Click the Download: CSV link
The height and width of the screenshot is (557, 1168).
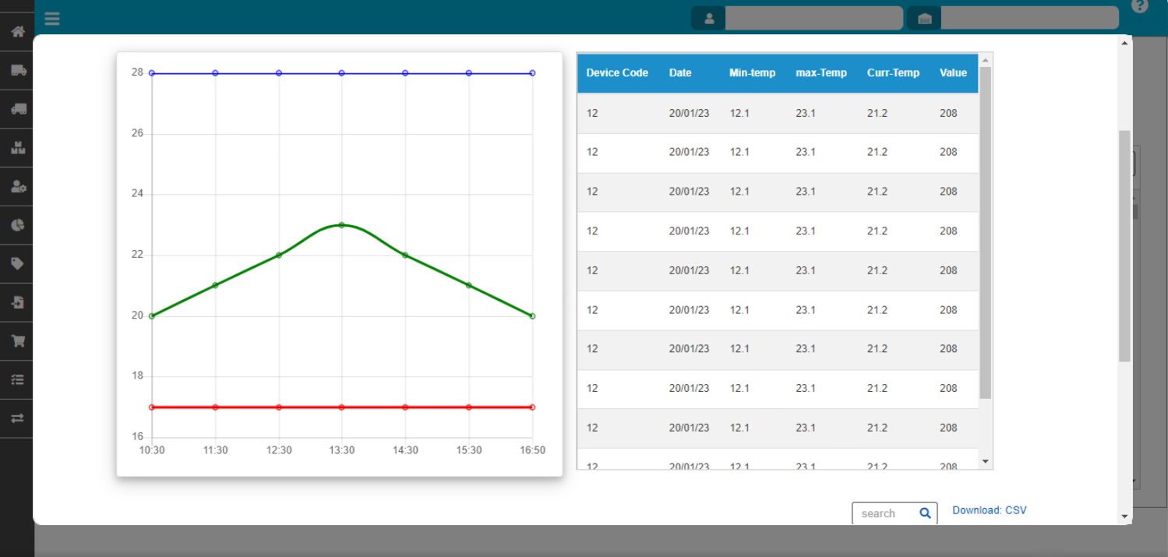tap(989, 510)
